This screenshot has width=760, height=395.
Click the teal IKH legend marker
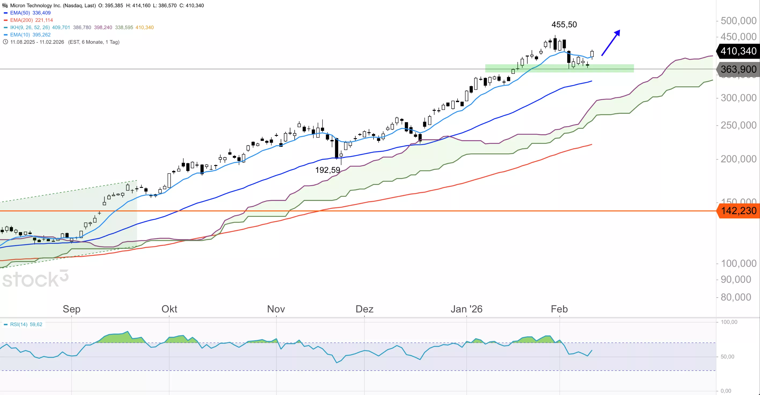(x=6, y=27)
